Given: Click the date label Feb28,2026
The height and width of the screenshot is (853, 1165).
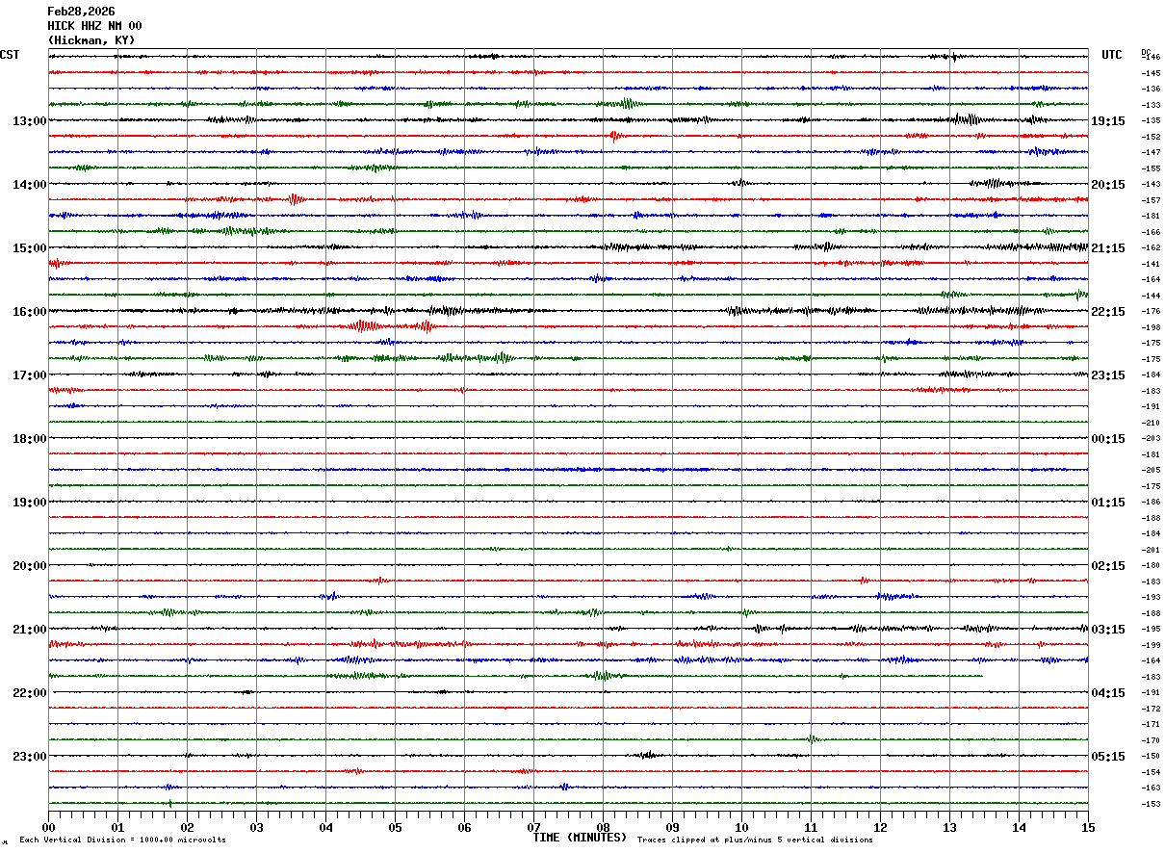Looking at the screenshot, I should coord(81,12).
